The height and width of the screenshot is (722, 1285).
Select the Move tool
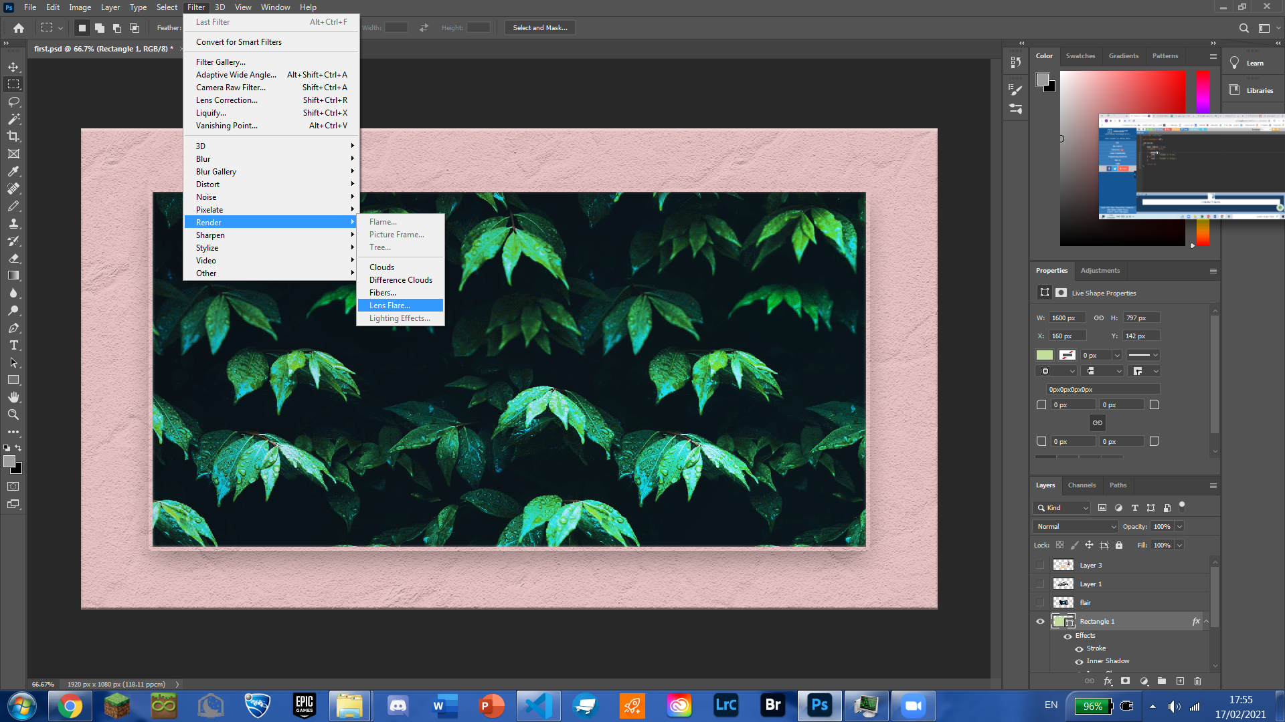[x=13, y=66]
